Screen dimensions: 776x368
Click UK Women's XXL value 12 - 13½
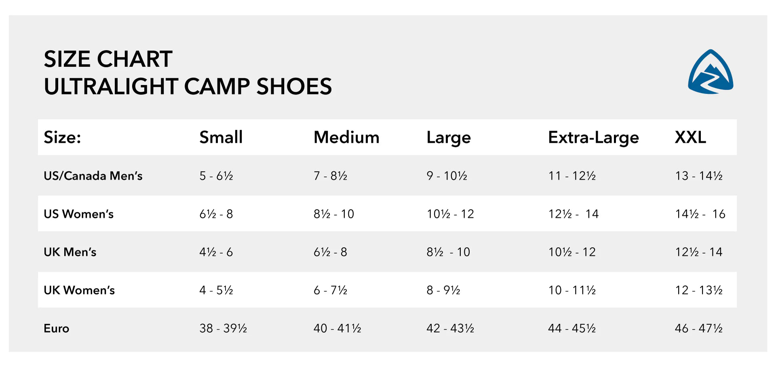click(x=698, y=290)
